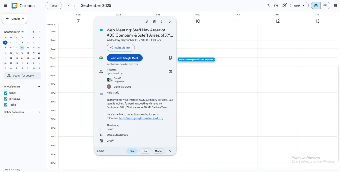
Task: Click guest 'stefimay araez' in the popup
Action: 122,87
